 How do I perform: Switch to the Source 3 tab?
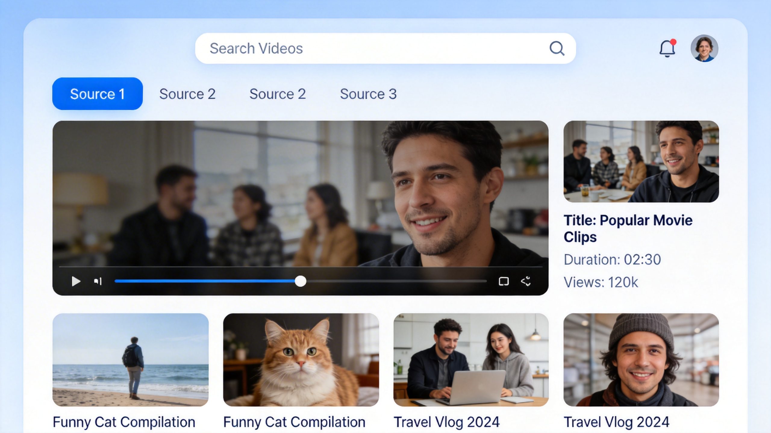[x=368, y=94]
